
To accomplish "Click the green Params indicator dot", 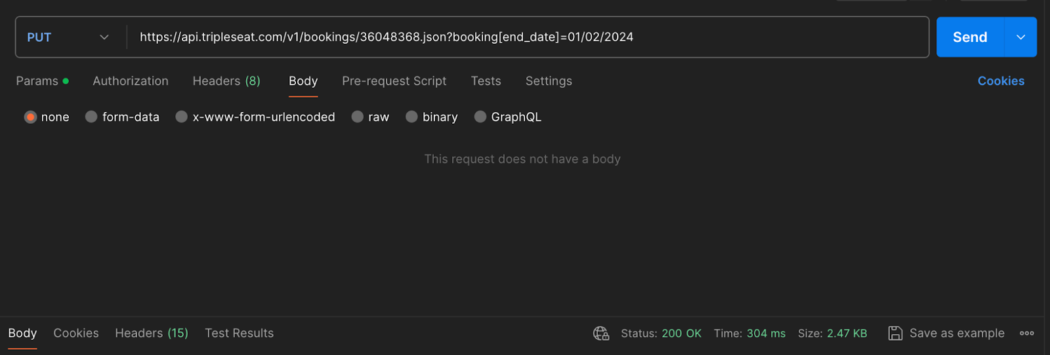I will coord(66,81).
